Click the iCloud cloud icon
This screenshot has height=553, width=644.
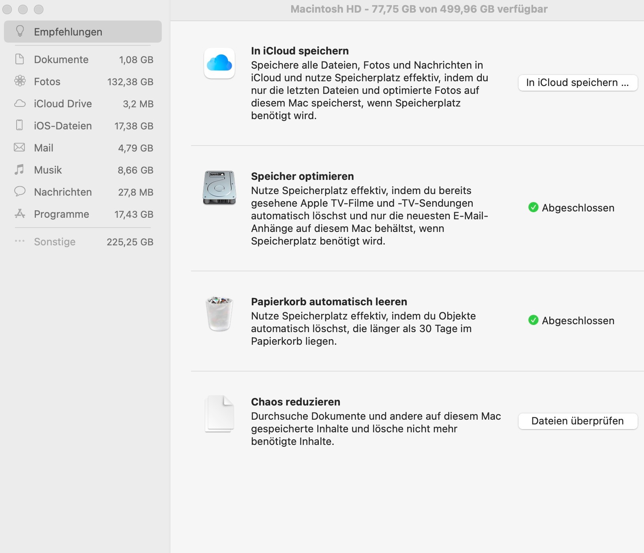click(x=219, y=64)
